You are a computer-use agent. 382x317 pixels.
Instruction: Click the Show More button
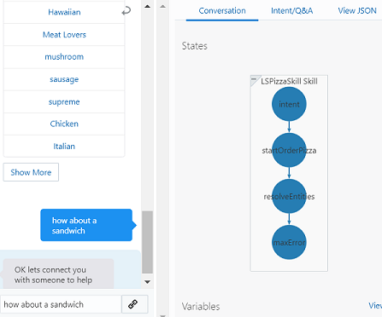point(31,172)
